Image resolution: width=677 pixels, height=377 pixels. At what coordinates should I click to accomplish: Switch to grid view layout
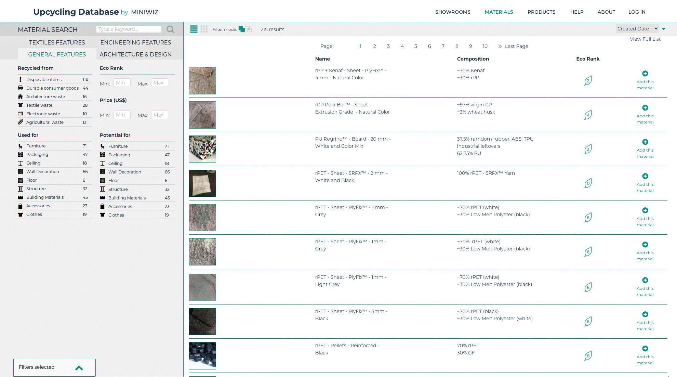(x=204, y=29)
